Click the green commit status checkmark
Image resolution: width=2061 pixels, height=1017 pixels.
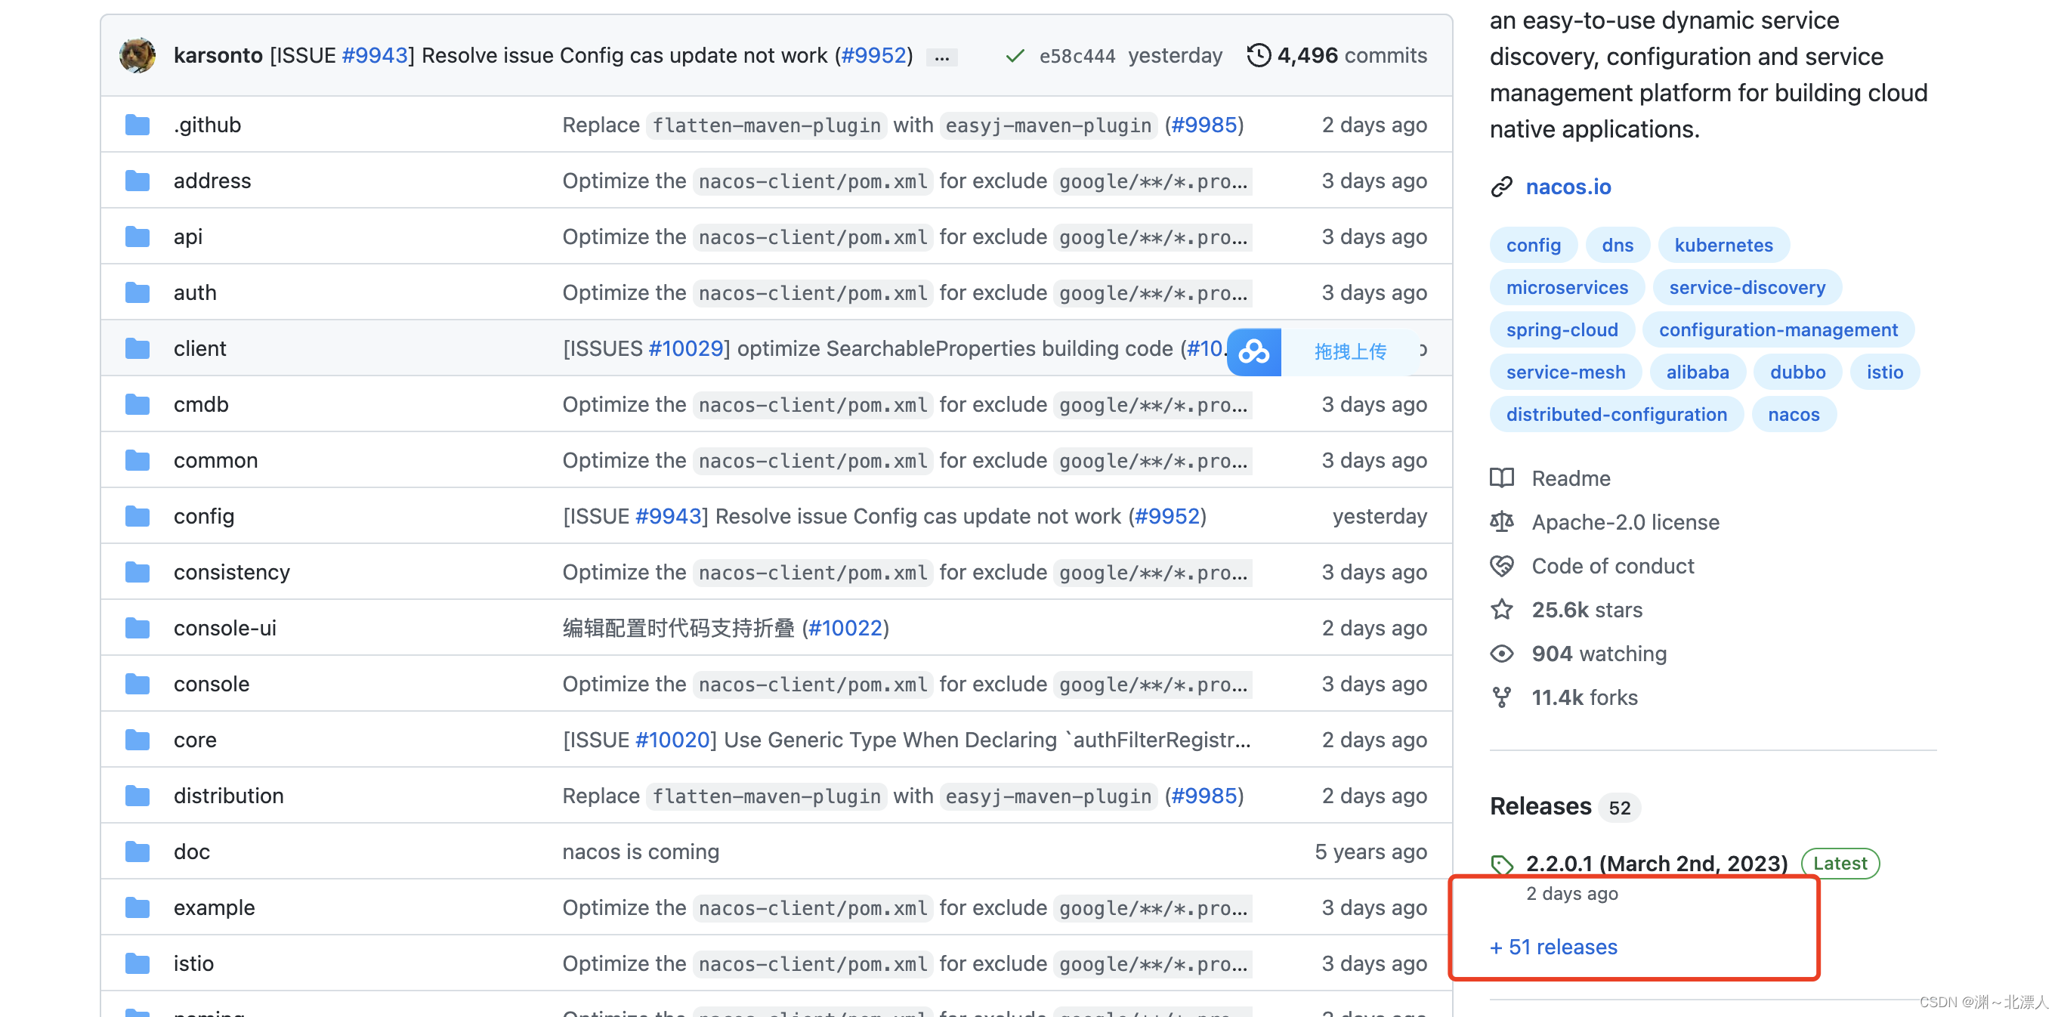coord(1015,55)
